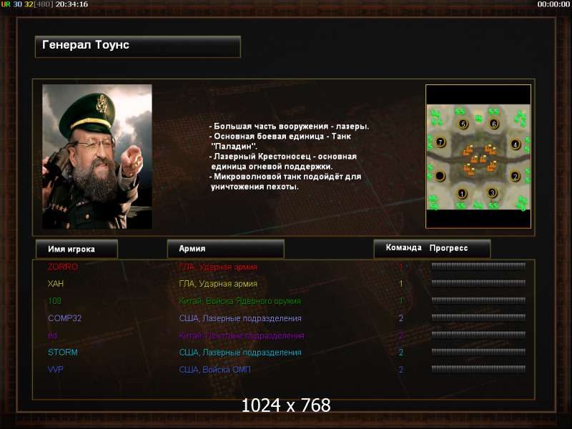Click VVP's loading progress bar
572x429 pixels.
[x=478, y=369]
